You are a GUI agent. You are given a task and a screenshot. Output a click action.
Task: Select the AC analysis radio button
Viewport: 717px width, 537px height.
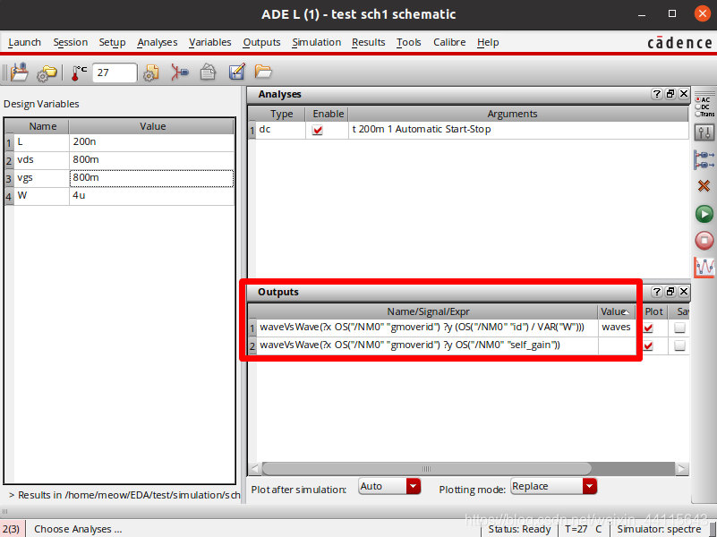coord(698,99)
